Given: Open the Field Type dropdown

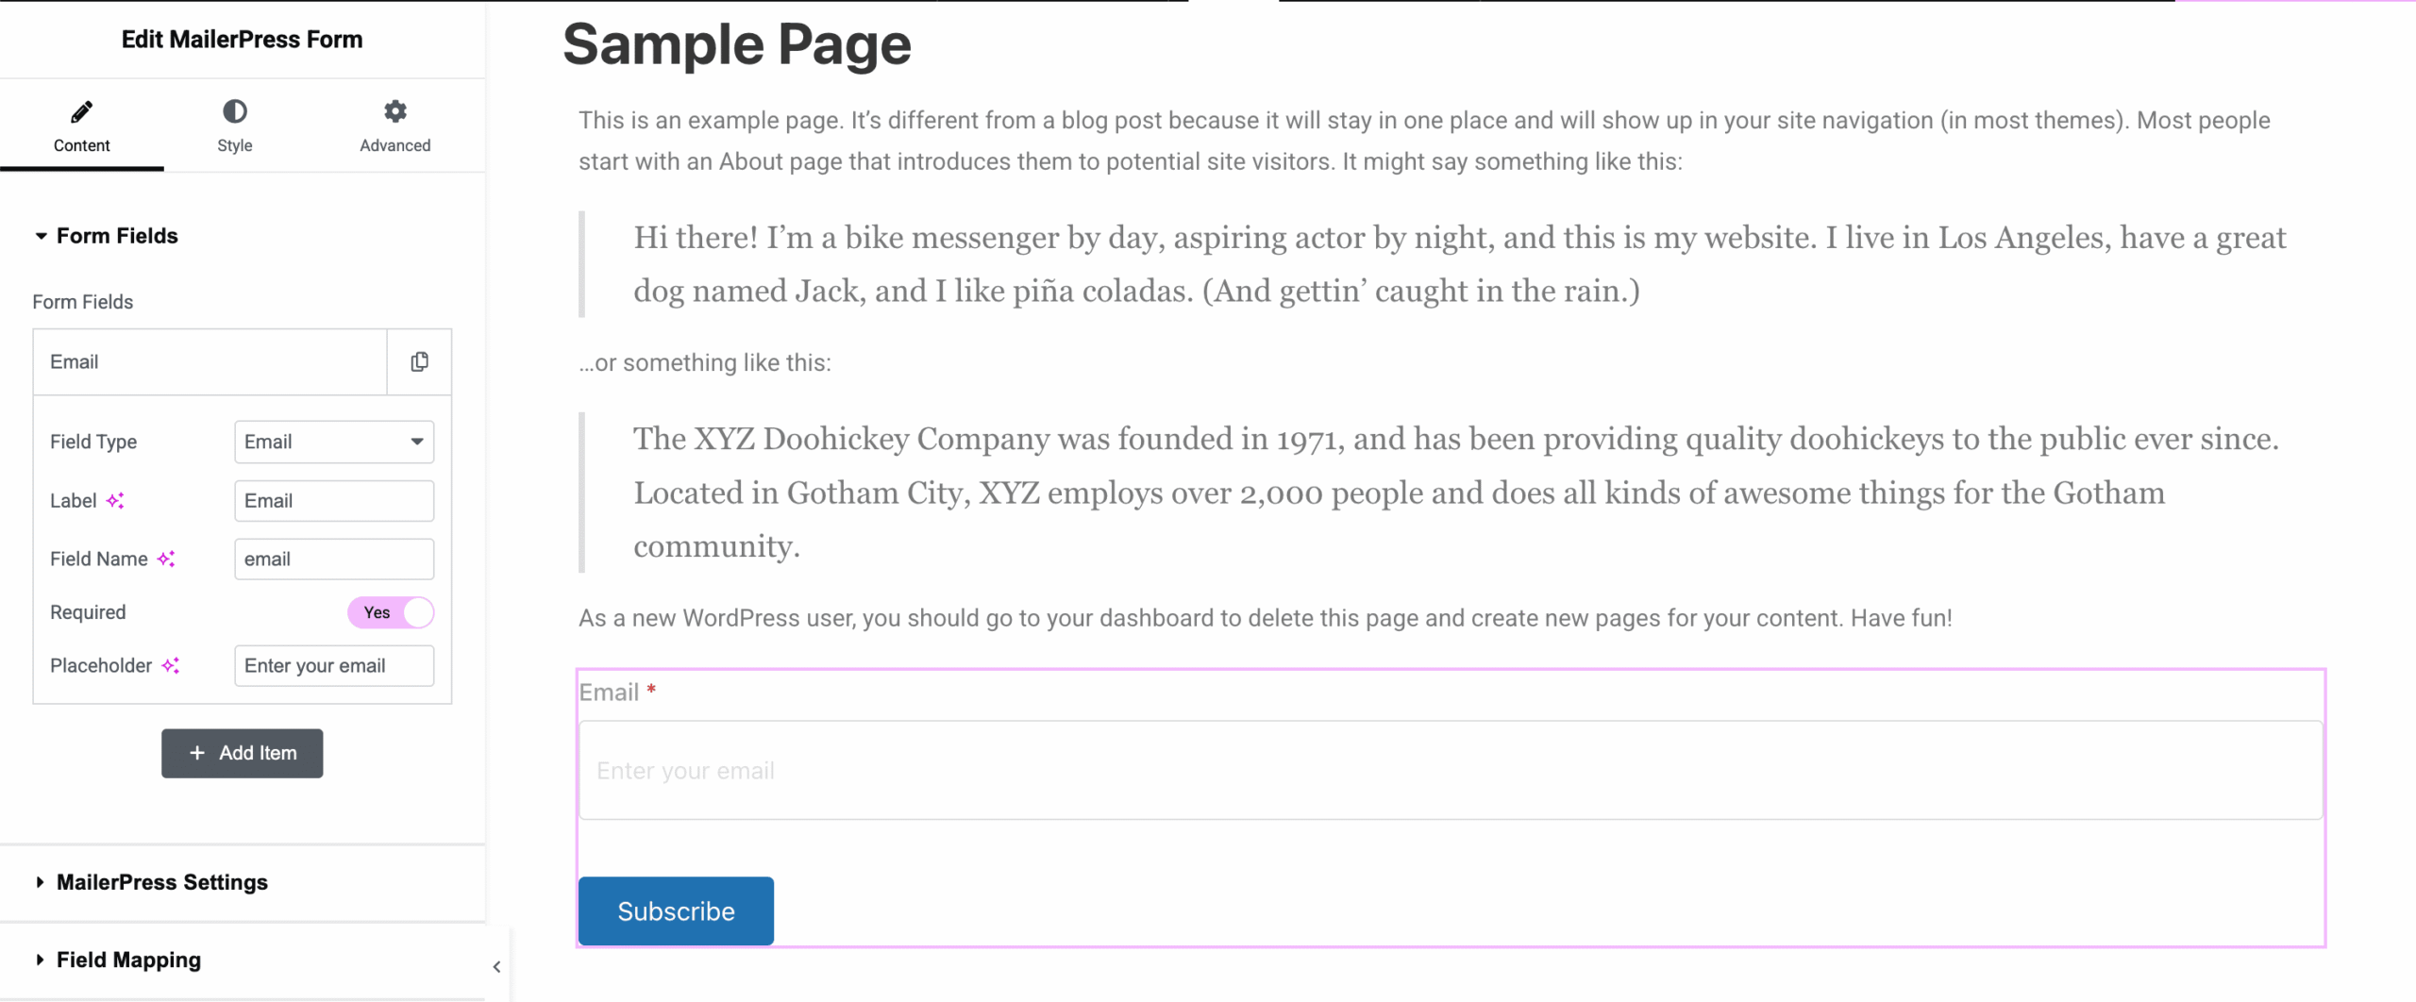Looking at the screenshot, I should click(333, 441).
